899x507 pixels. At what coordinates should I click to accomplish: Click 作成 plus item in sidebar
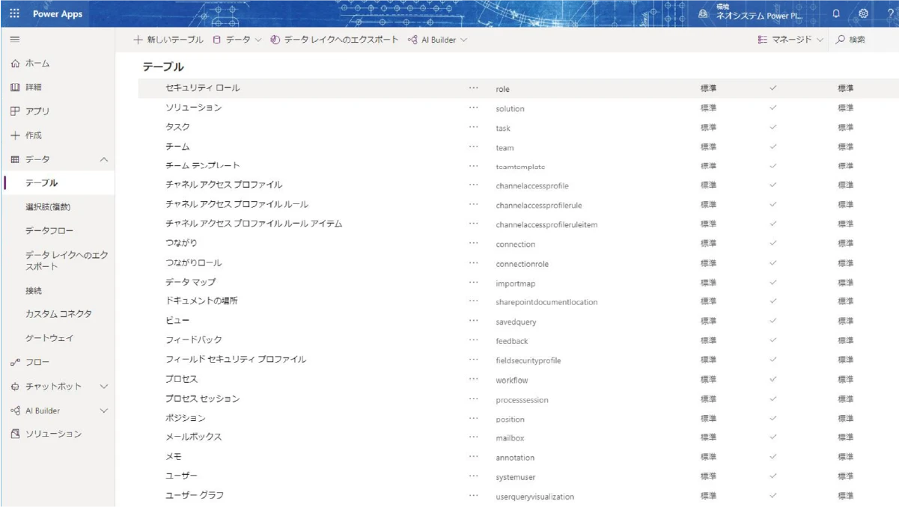(34, 135)
